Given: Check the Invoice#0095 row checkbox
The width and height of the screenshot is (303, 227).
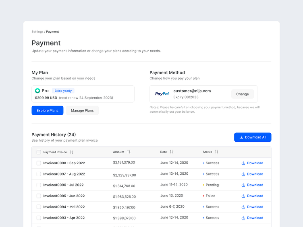Looking at the screenshot, I should tap(39, 196).
